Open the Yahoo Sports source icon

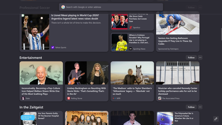pyautogui.click(x=53, y=48)
